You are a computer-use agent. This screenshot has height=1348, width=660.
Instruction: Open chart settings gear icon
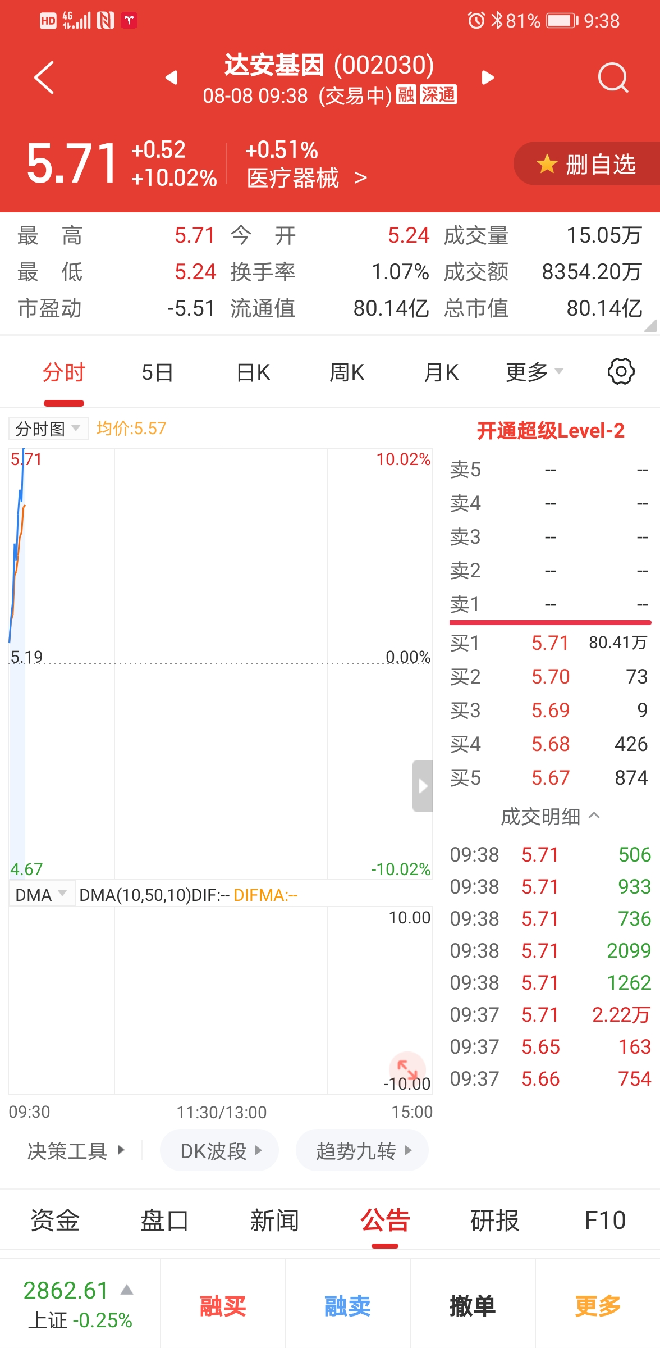pos(621,372)
